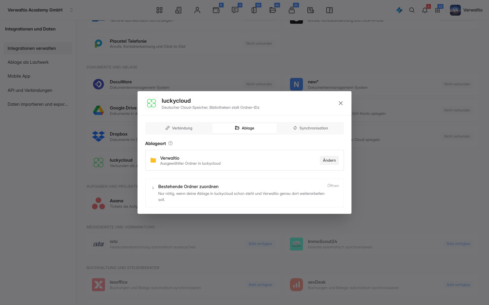Open the folder icon with badge 24
This screenshot has width=489, height=305.
[273, 10]
